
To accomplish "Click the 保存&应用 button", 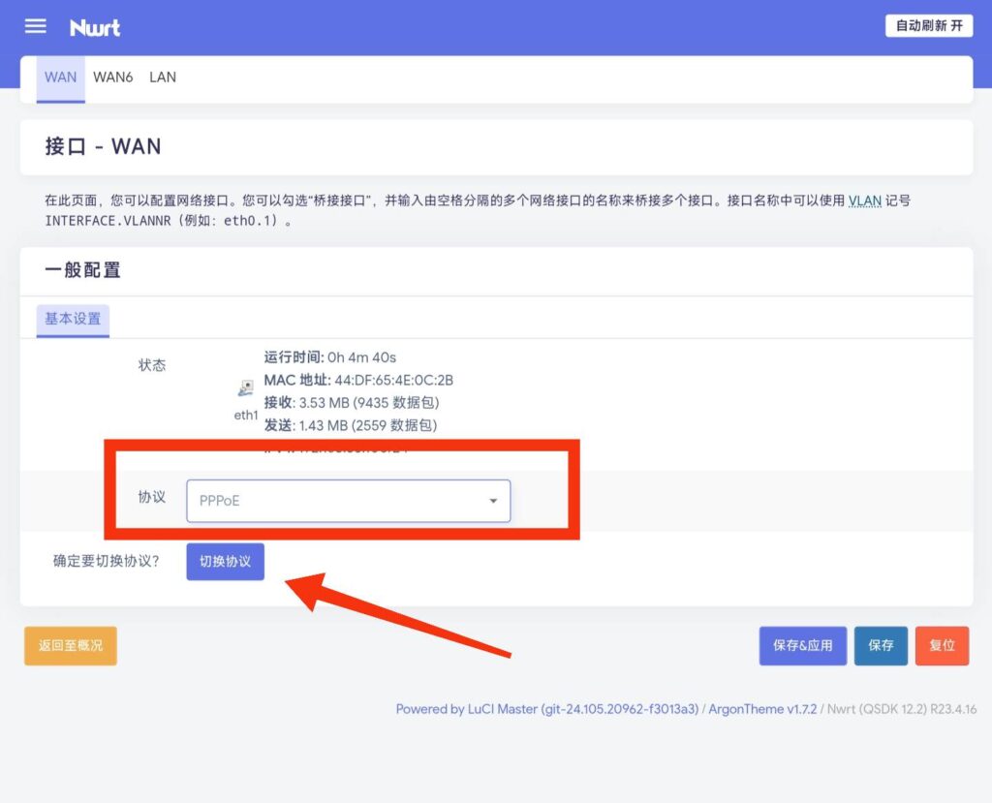I will (x=802, y=645).
